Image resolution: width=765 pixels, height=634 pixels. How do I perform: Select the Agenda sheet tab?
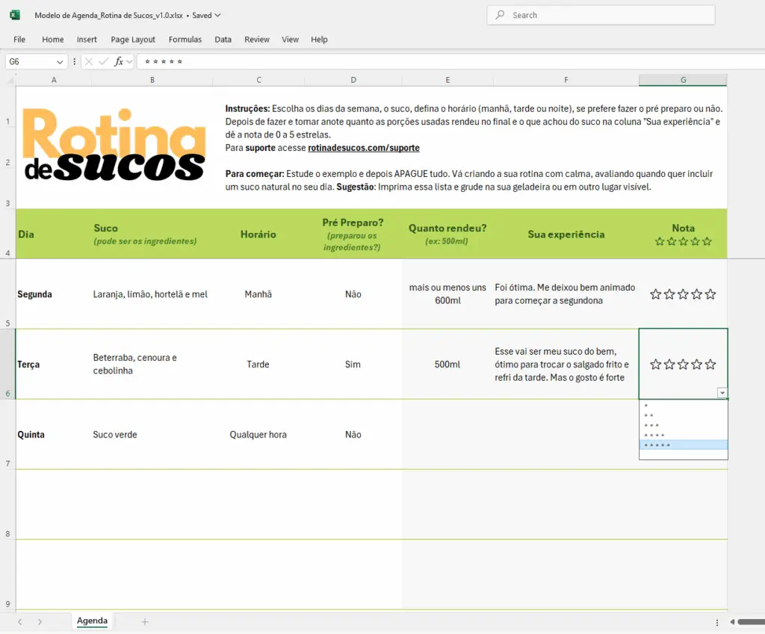click(x=92, y=621)
